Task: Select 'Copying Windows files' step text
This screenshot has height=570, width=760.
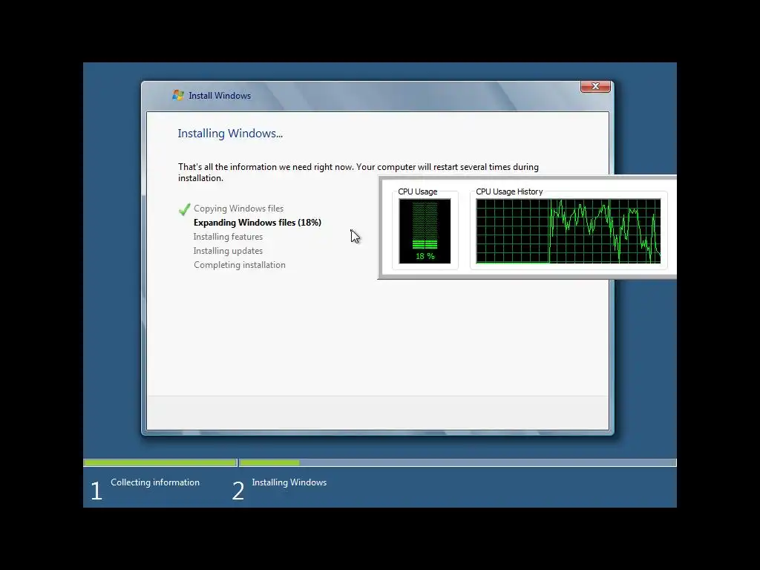Action: click(238, 209)
